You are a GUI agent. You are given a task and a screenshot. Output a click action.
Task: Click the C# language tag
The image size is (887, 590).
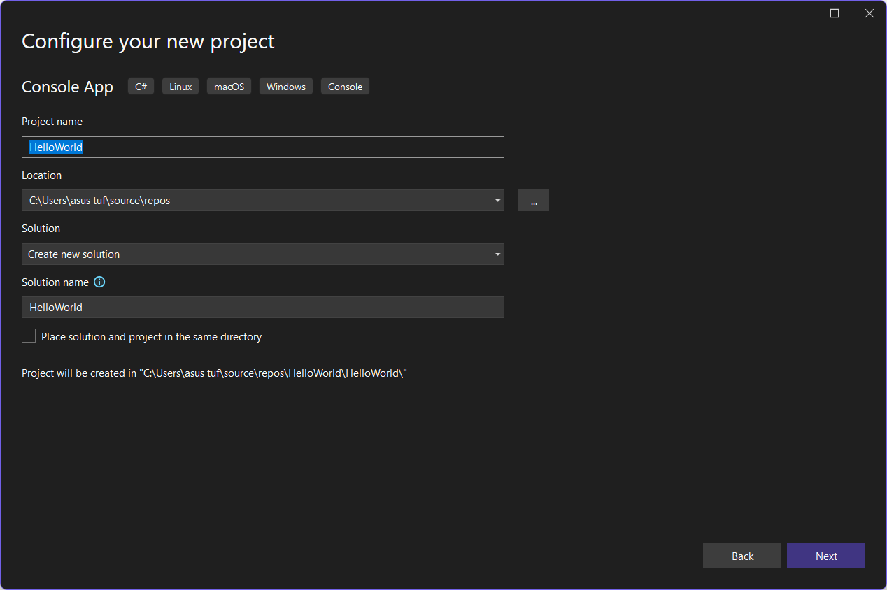[x=141, y=87]
